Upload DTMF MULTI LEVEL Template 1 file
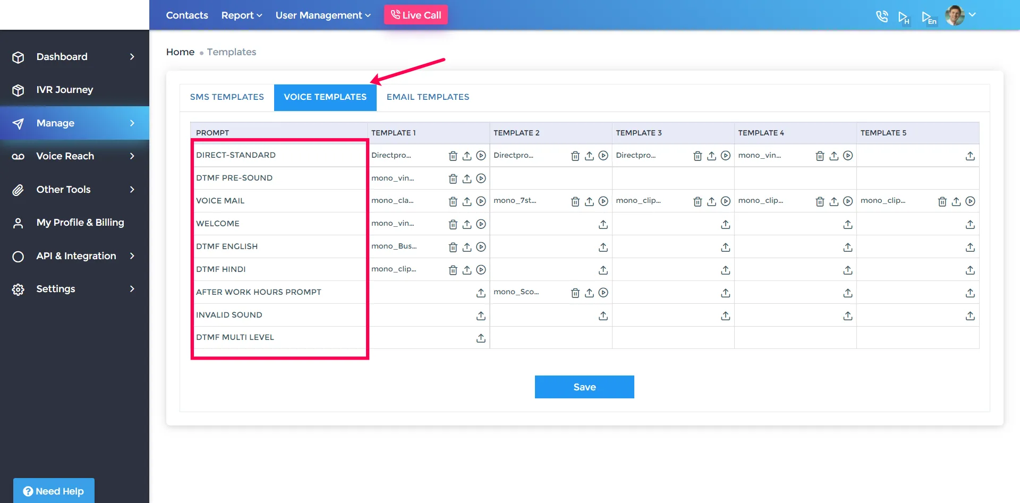This screenshot has width=1020, height=503. tap(481, 338)
